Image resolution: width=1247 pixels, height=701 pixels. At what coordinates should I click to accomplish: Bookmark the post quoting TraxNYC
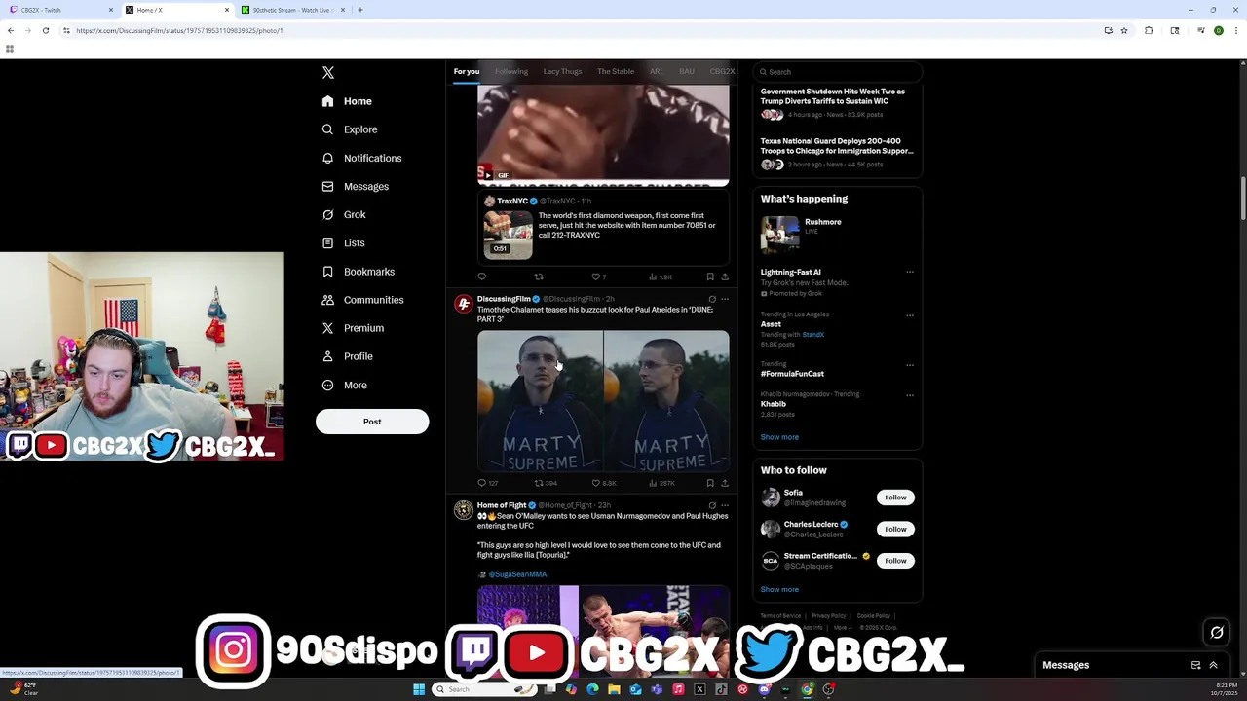(710, 277)
